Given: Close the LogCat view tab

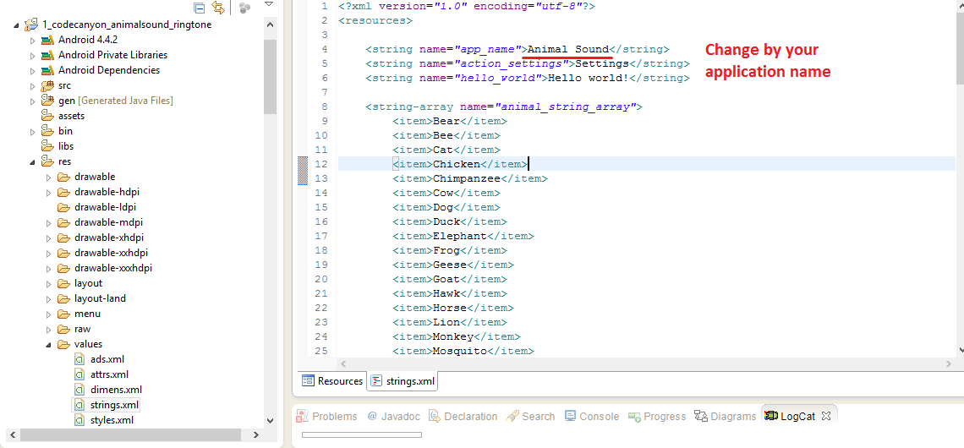Looking at the screenshot, I should click(826, 416).
